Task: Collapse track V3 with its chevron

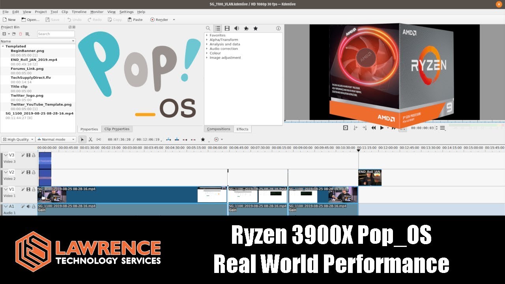Action: pos(6,155)
